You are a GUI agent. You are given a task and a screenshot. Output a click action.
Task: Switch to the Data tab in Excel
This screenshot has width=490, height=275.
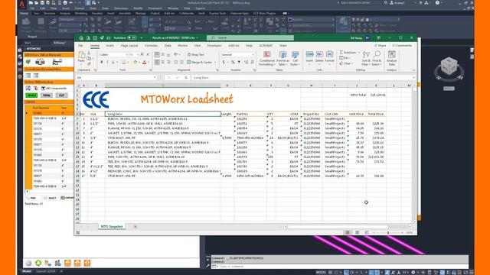tap(168, 46)
